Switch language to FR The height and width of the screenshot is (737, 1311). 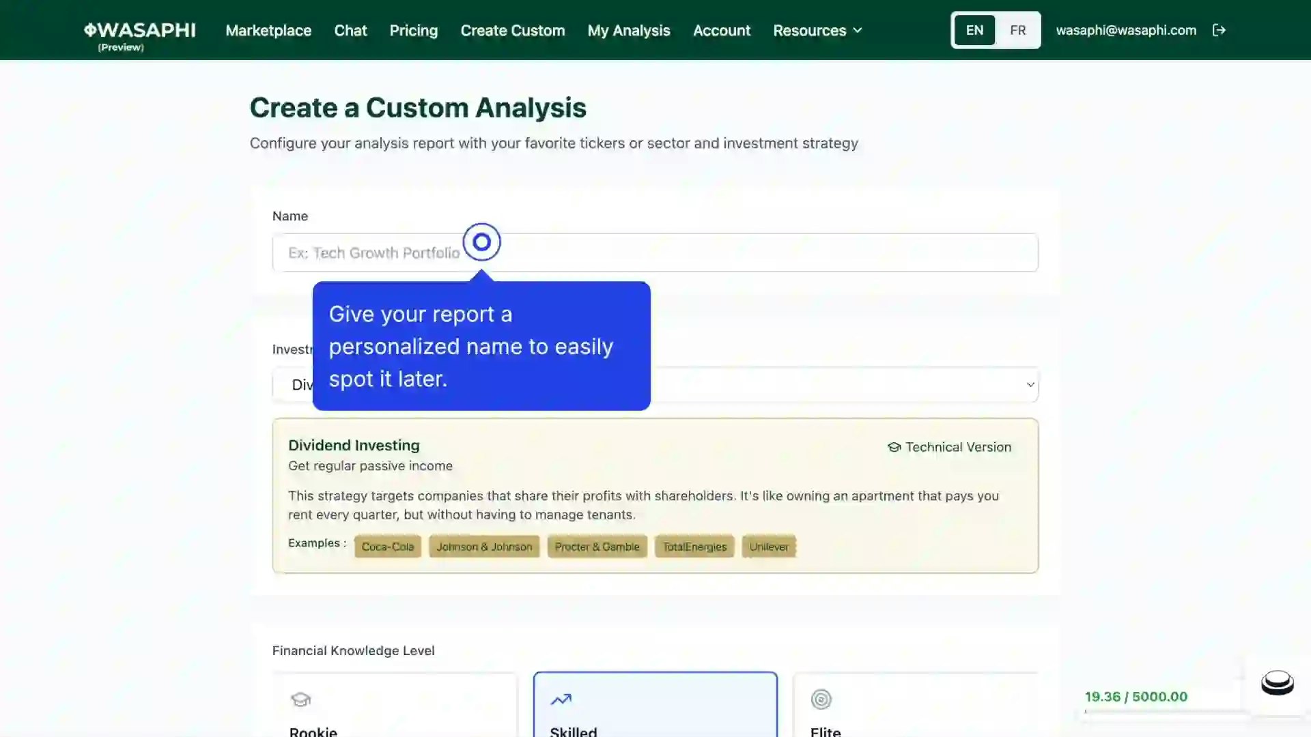pos(1017,30)
